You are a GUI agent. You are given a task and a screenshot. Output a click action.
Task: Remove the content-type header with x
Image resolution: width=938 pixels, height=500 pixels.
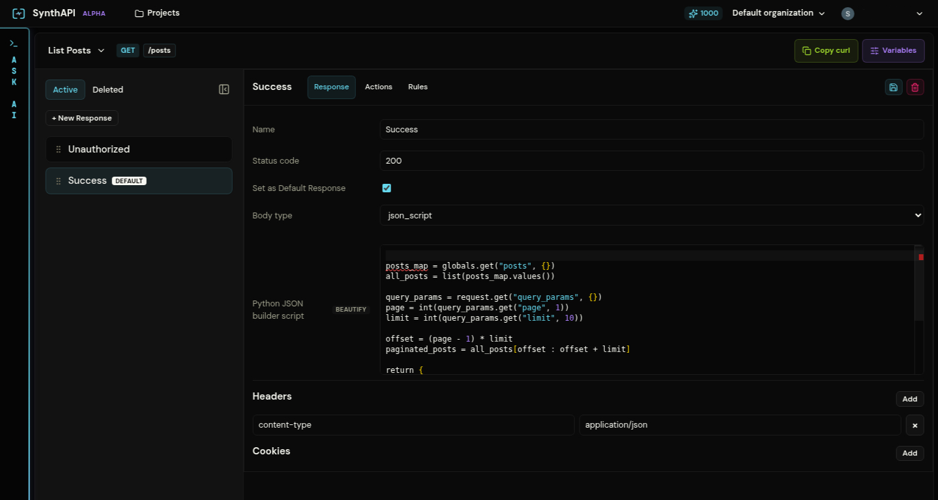pyautogui.click(x=915, y=425)
